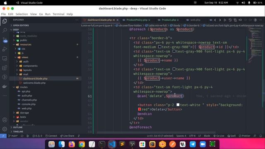Screen dimensions: 265x149
Task: Click Prettier in status bar
Action: tap(245, 136)
